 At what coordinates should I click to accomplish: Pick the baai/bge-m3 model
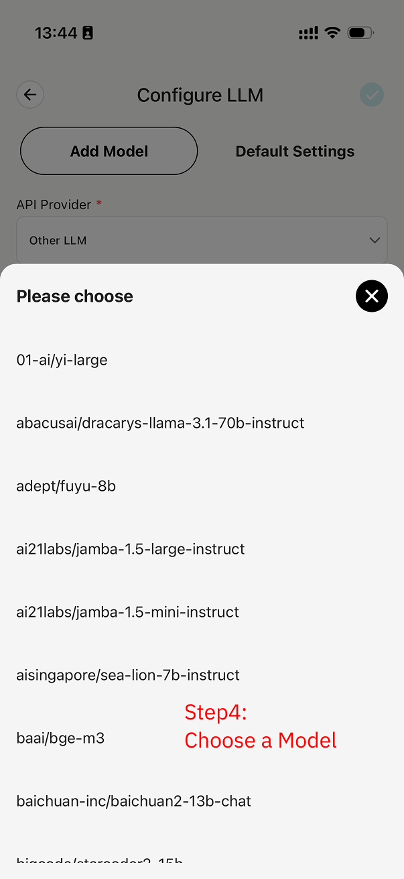tap(61, 738)
